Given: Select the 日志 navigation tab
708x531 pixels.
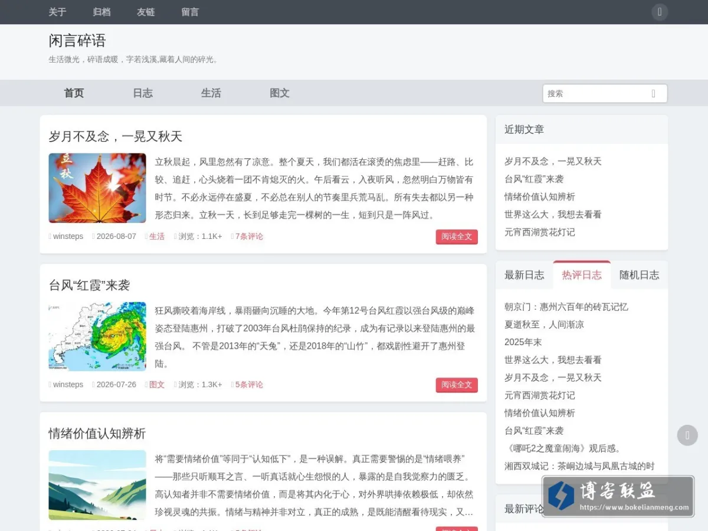Looking at the screenshot, I should pos(143,93).
